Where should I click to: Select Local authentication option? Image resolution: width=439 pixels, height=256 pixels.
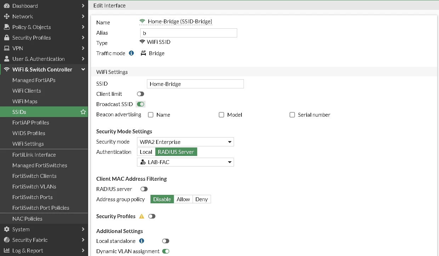coord(146,152)
